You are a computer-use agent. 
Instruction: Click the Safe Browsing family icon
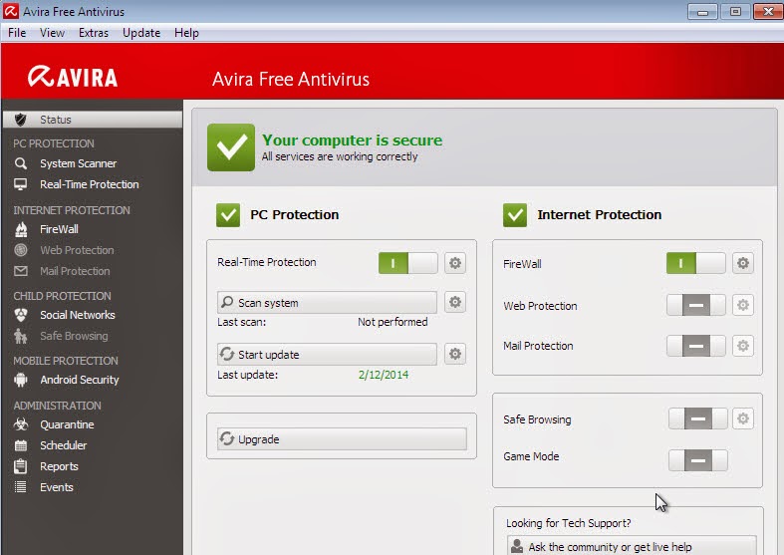[x=21, y=336]
